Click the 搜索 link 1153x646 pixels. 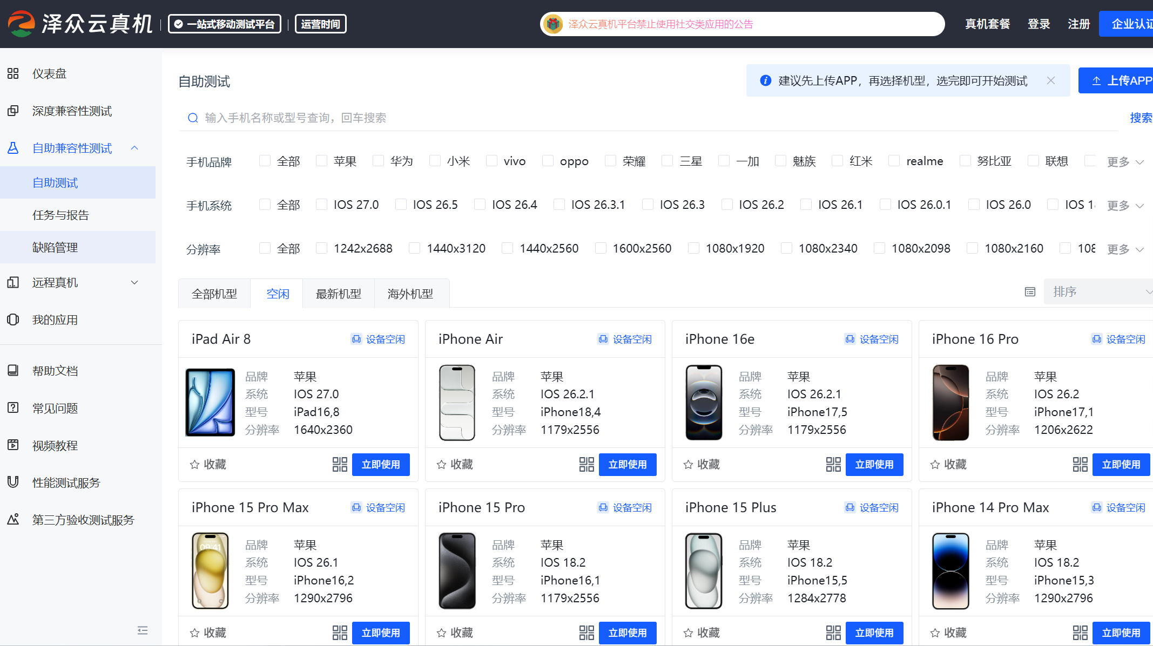click(1141, 118)
